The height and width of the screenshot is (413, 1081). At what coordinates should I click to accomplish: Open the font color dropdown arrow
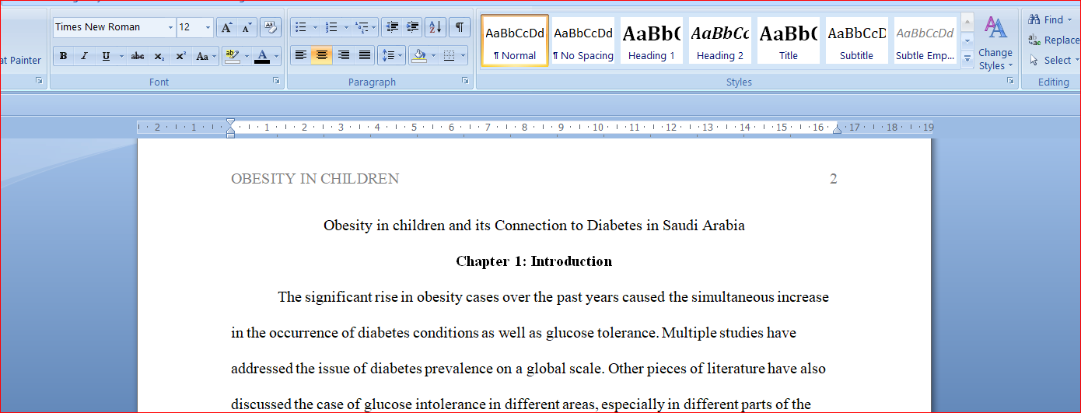pyautogui.click(x=277, y=56)
